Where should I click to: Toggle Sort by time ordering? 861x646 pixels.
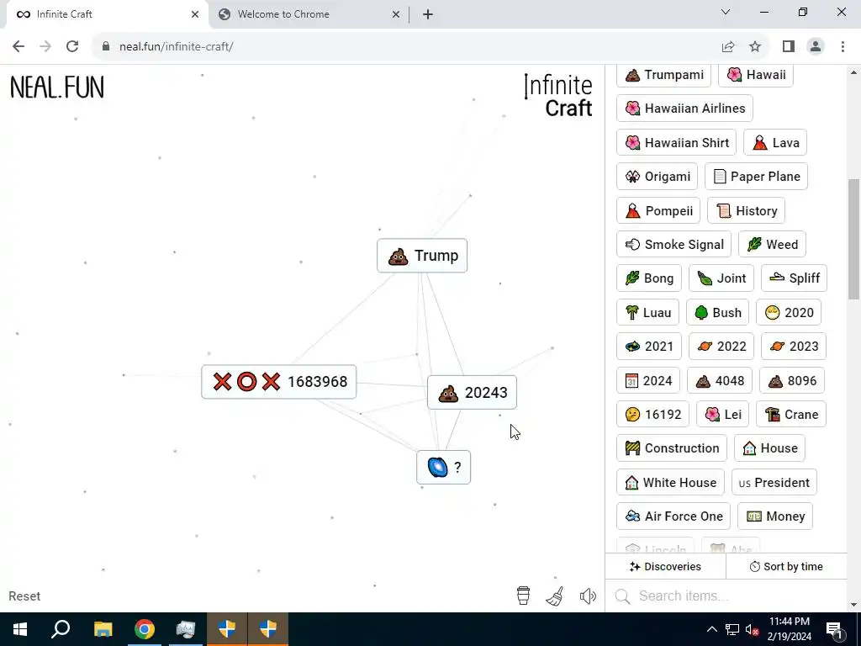click(786, 566)
